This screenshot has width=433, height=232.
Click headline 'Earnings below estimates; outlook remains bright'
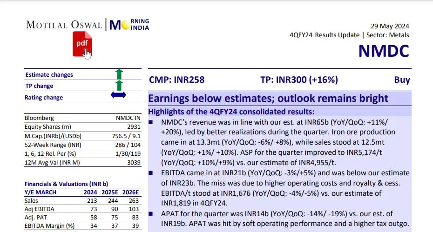268,98
